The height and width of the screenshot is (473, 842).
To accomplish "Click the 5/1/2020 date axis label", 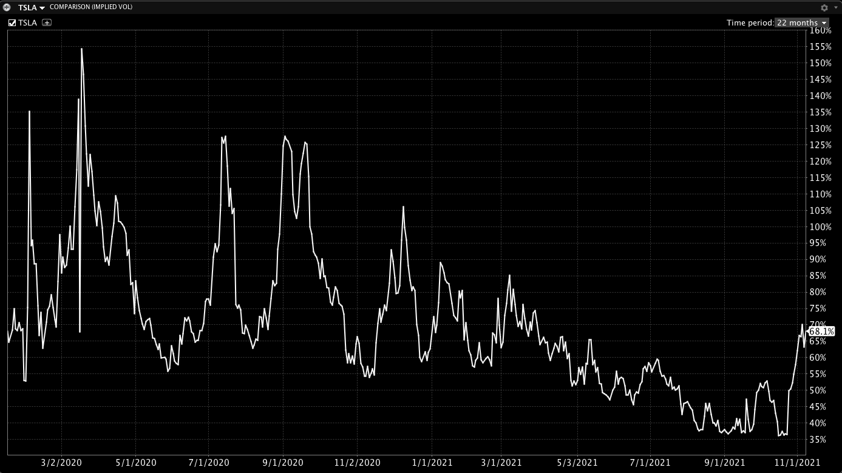I will click(x=136, y=463).
